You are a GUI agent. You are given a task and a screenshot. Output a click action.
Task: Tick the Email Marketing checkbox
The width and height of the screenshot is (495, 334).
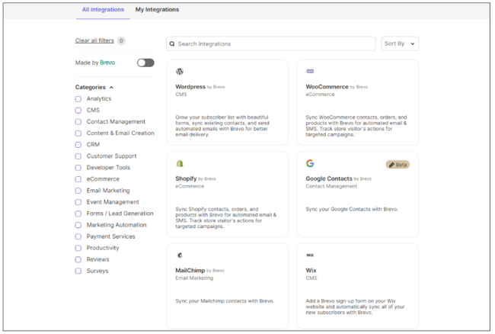click(x=78, y=191)
